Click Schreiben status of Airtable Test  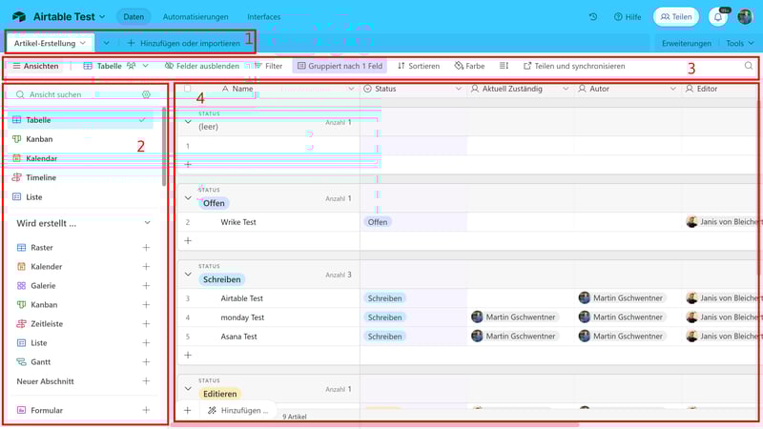(384, 298)
